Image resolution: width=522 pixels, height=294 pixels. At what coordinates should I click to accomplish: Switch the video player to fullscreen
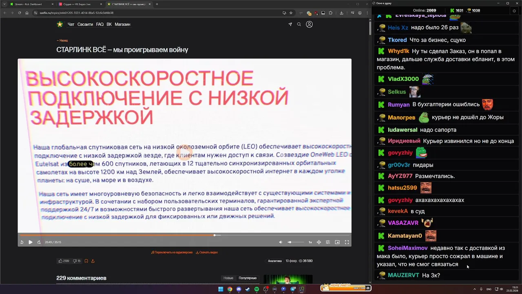(347, 242)
